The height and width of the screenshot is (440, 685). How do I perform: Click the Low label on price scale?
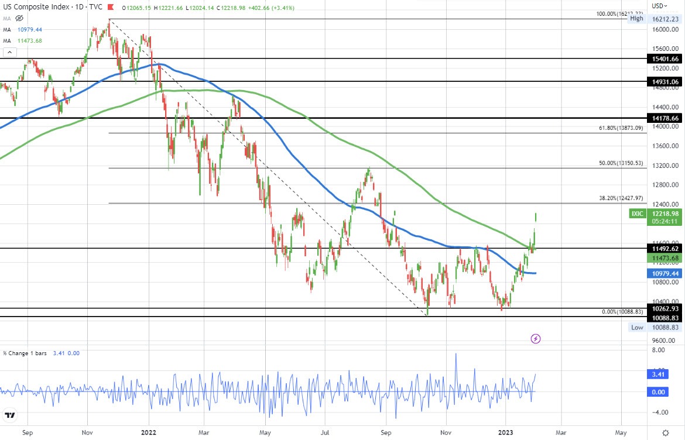pyautogui.click(x=637, y=328)
